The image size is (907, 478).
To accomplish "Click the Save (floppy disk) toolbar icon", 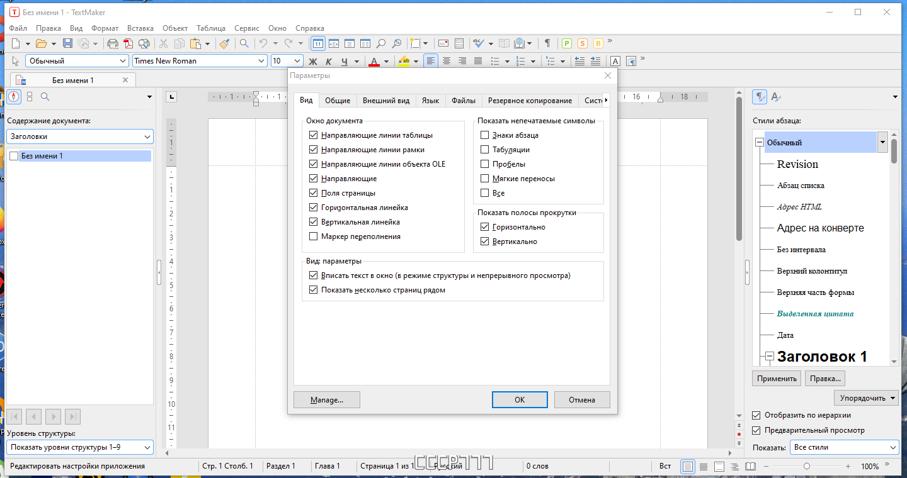I will 67,43.
